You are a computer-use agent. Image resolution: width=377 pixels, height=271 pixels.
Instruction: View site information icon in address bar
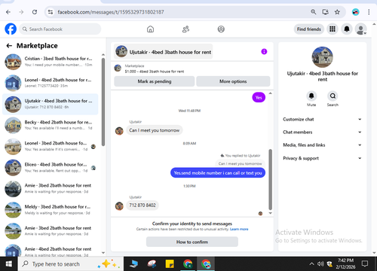pos(51,12)
